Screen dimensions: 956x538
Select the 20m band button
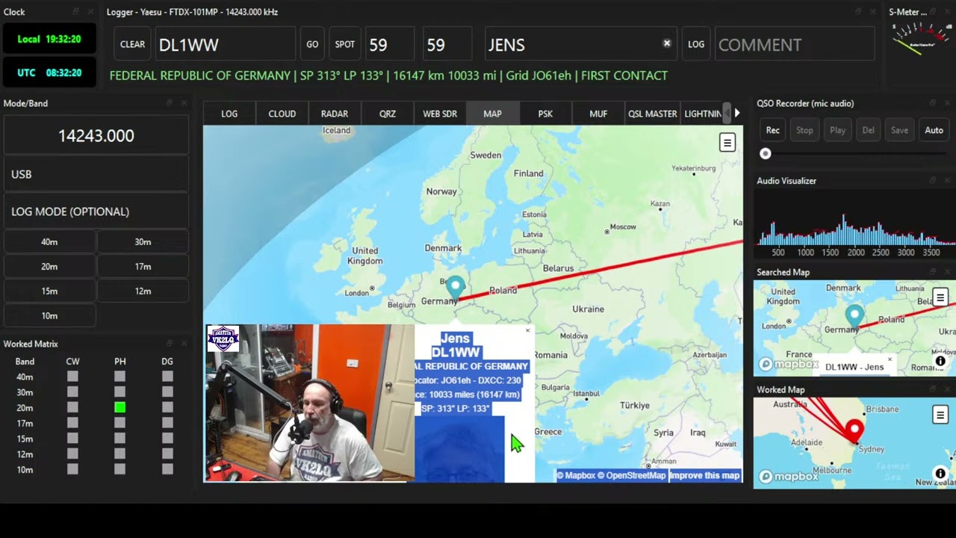(x=49, y=267)
